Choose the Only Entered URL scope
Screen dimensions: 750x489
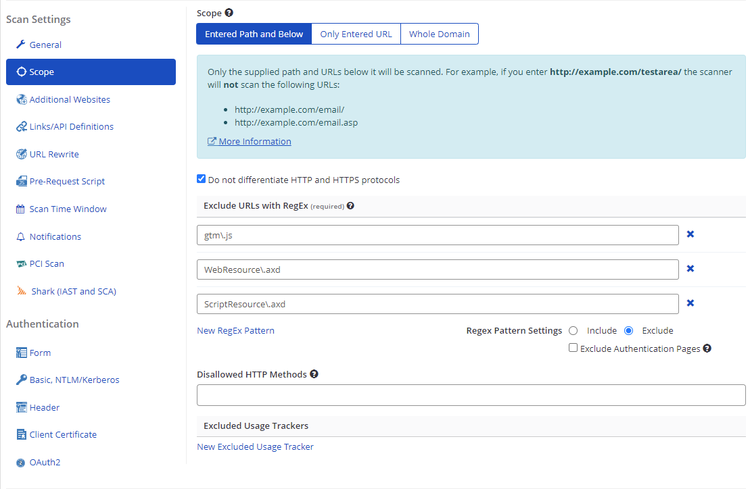[x=356, y=34]
